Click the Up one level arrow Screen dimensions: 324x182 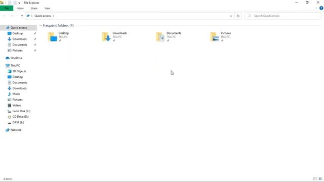click(x=22, y=16)
